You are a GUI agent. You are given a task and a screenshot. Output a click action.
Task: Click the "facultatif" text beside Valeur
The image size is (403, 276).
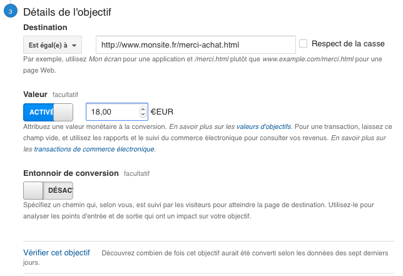point(66,95)
